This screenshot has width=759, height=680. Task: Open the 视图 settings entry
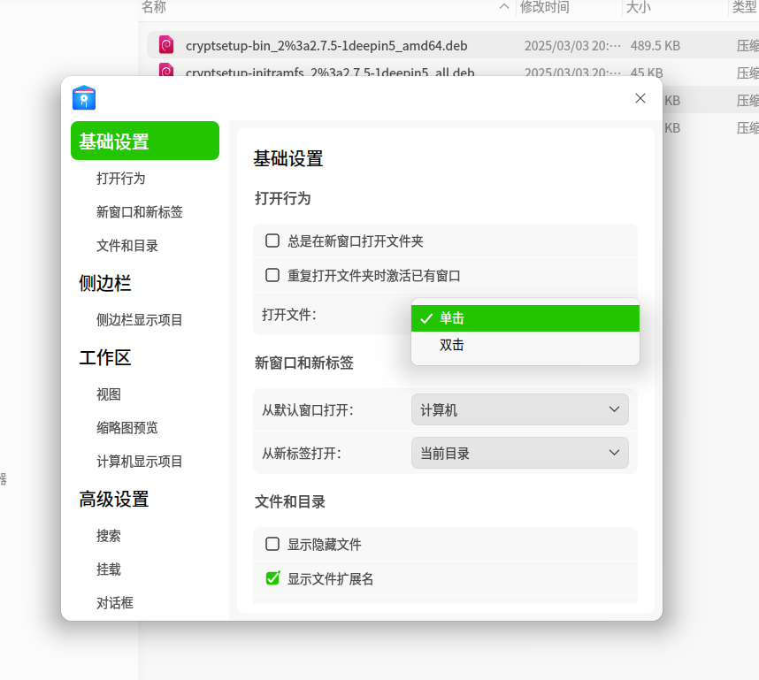click(x=109, y=394)
